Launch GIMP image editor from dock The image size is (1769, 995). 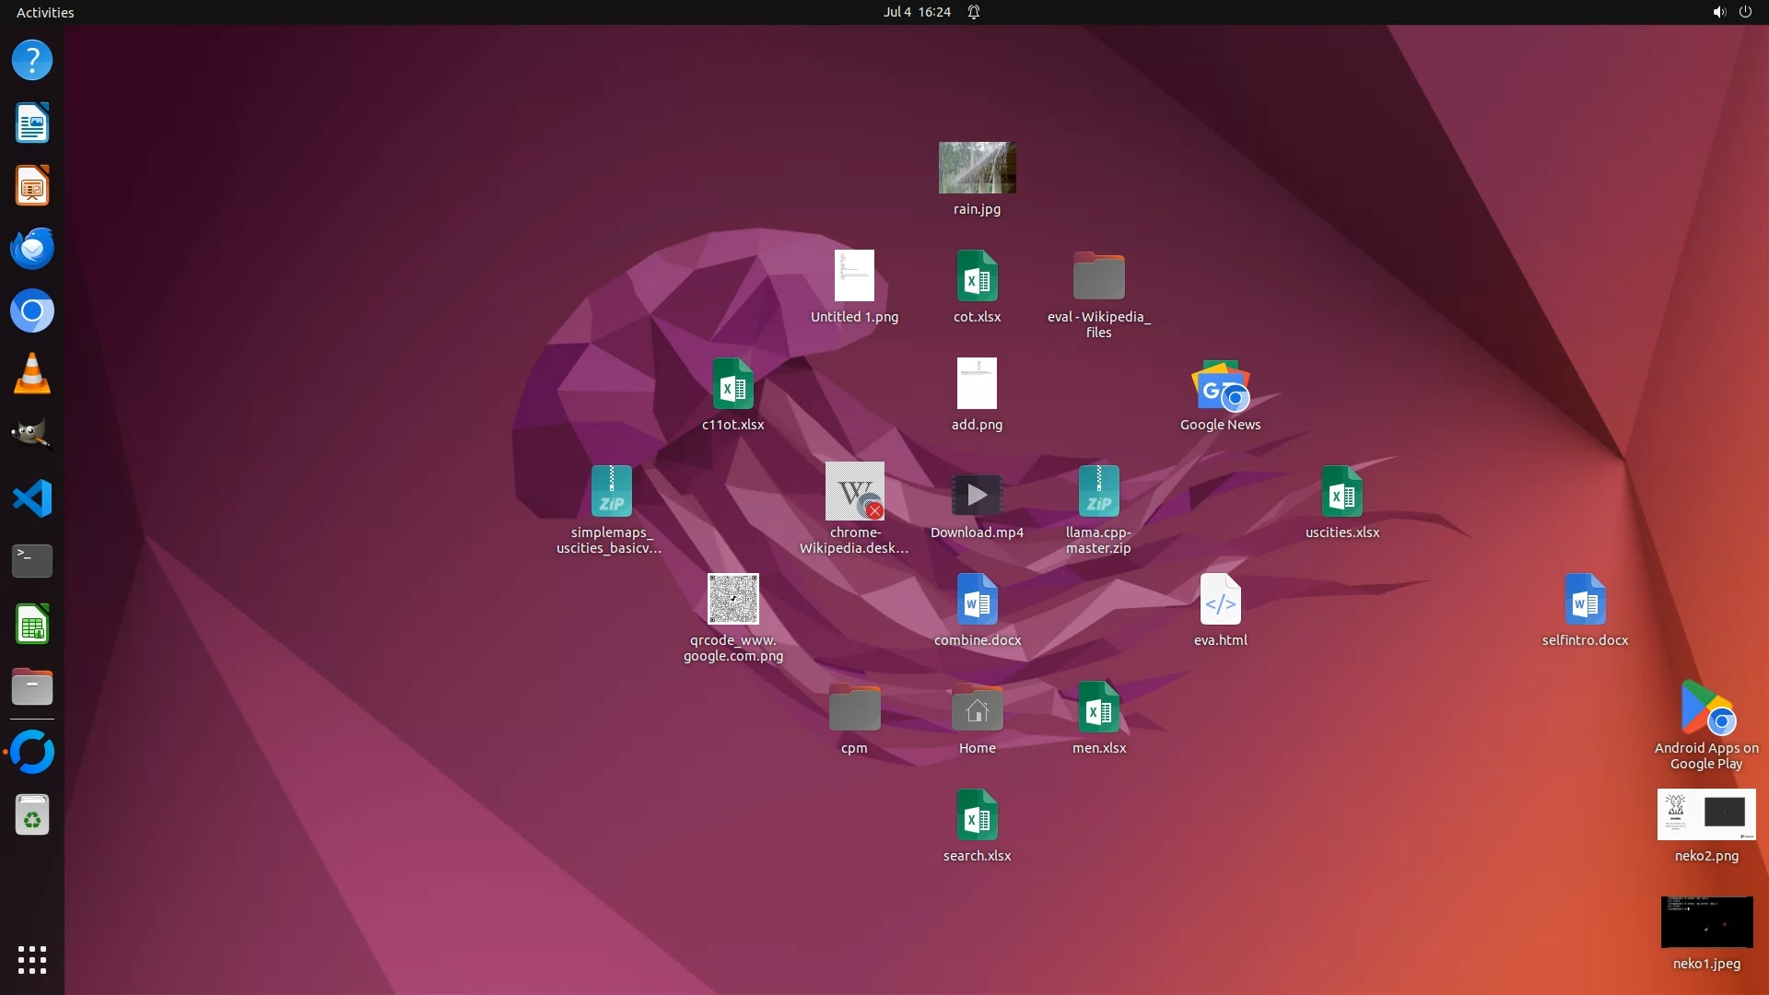pyautogui.click(x=32, y=436)
